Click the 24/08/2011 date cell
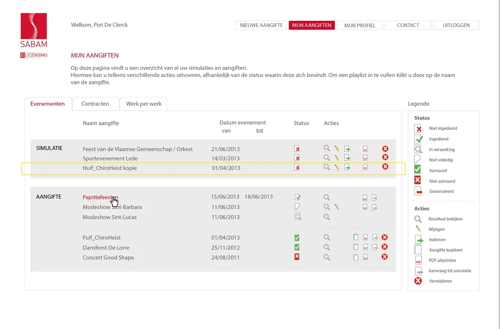 pyautogui.click(x=225, y=257)
